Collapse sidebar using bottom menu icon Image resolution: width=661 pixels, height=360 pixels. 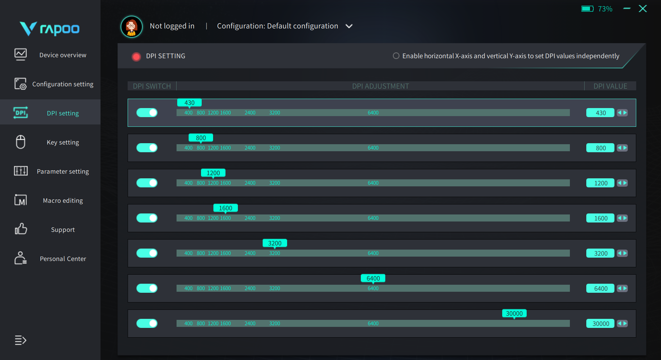pos(20,340)
